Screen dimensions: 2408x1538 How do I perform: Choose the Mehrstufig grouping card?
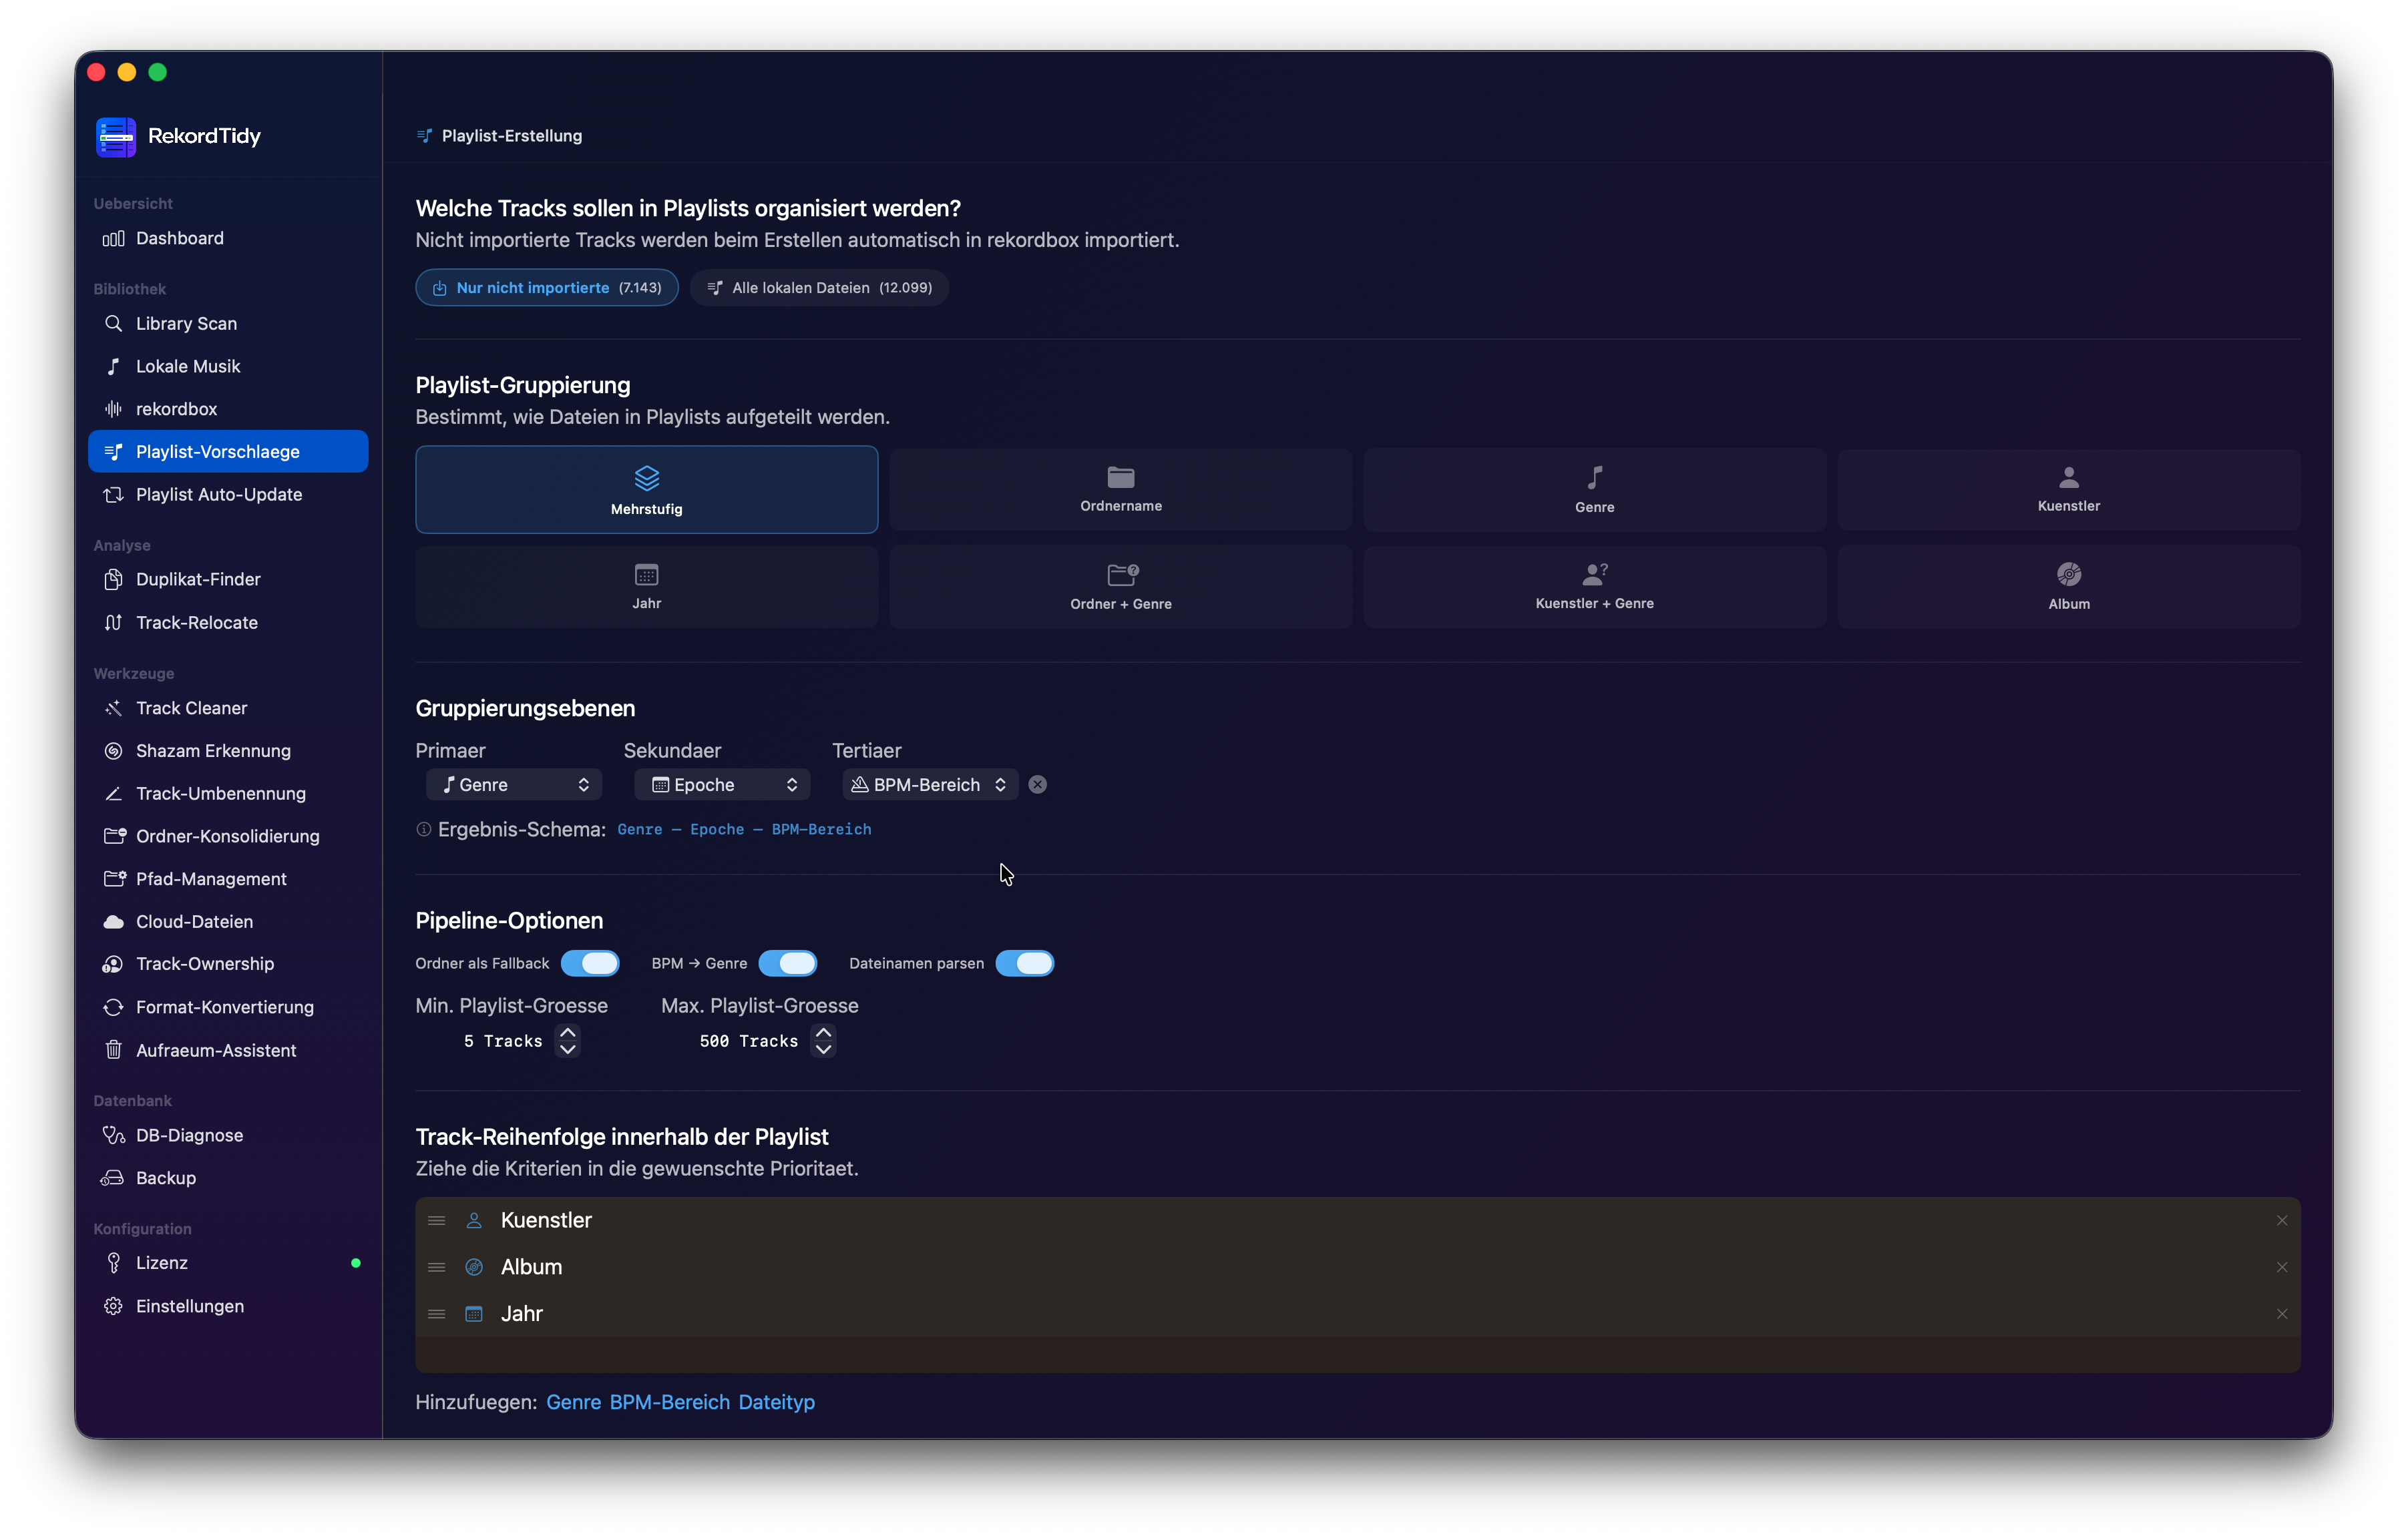[647, 490]
